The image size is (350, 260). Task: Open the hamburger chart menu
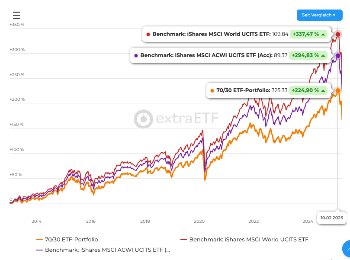click(16, 15)
